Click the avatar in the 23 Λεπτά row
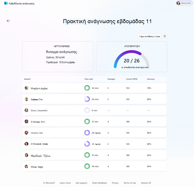Viewport: 194px width, 187px height. point(26,144)
